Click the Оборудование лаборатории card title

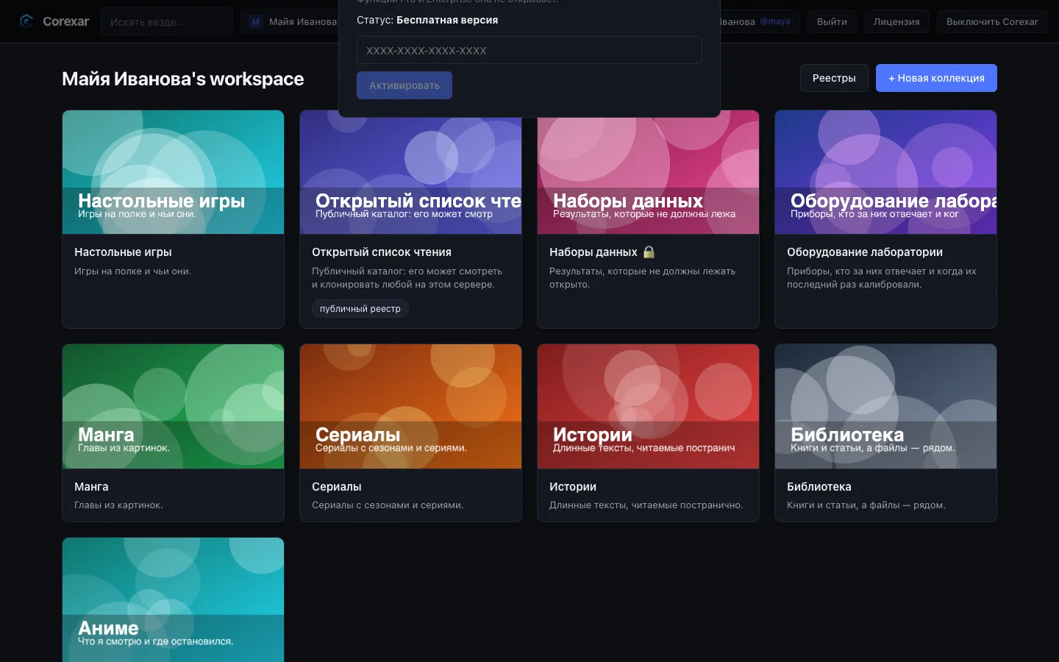coord(865,252)
